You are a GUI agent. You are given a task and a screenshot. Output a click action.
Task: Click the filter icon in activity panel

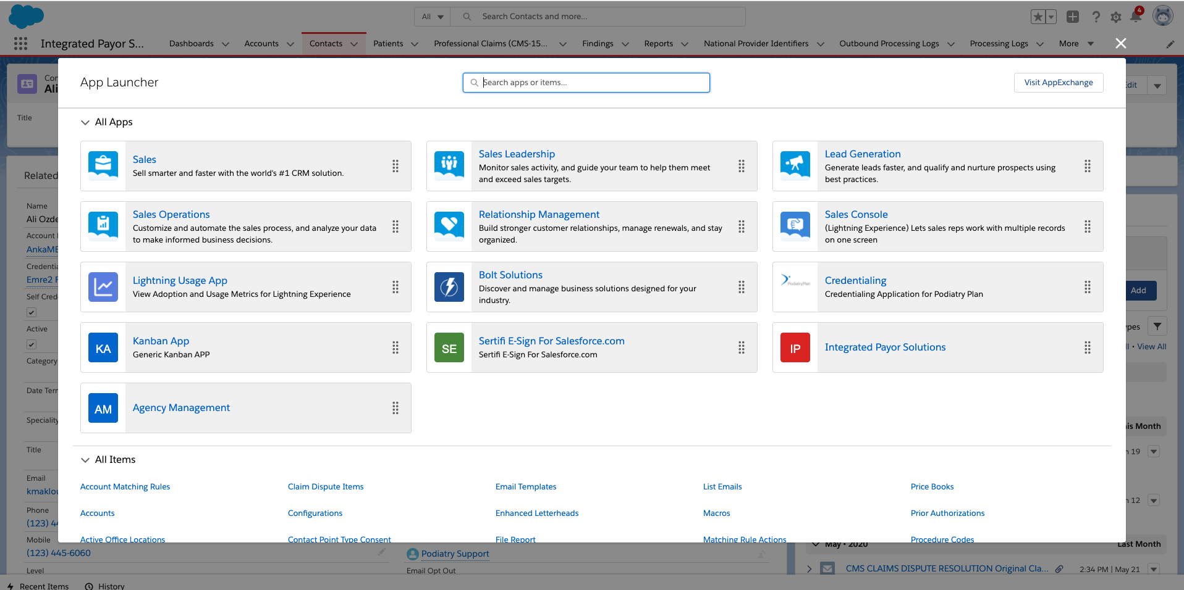pyautogui.click(x=1157, y=326)
